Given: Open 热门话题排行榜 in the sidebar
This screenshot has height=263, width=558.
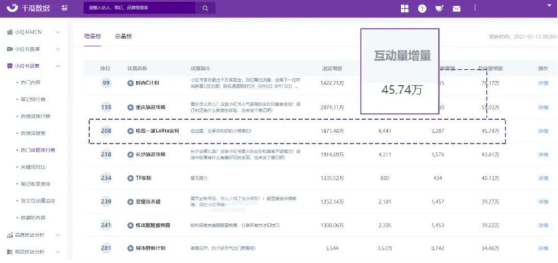Looking at the screenshot, I should coord(37,150).
